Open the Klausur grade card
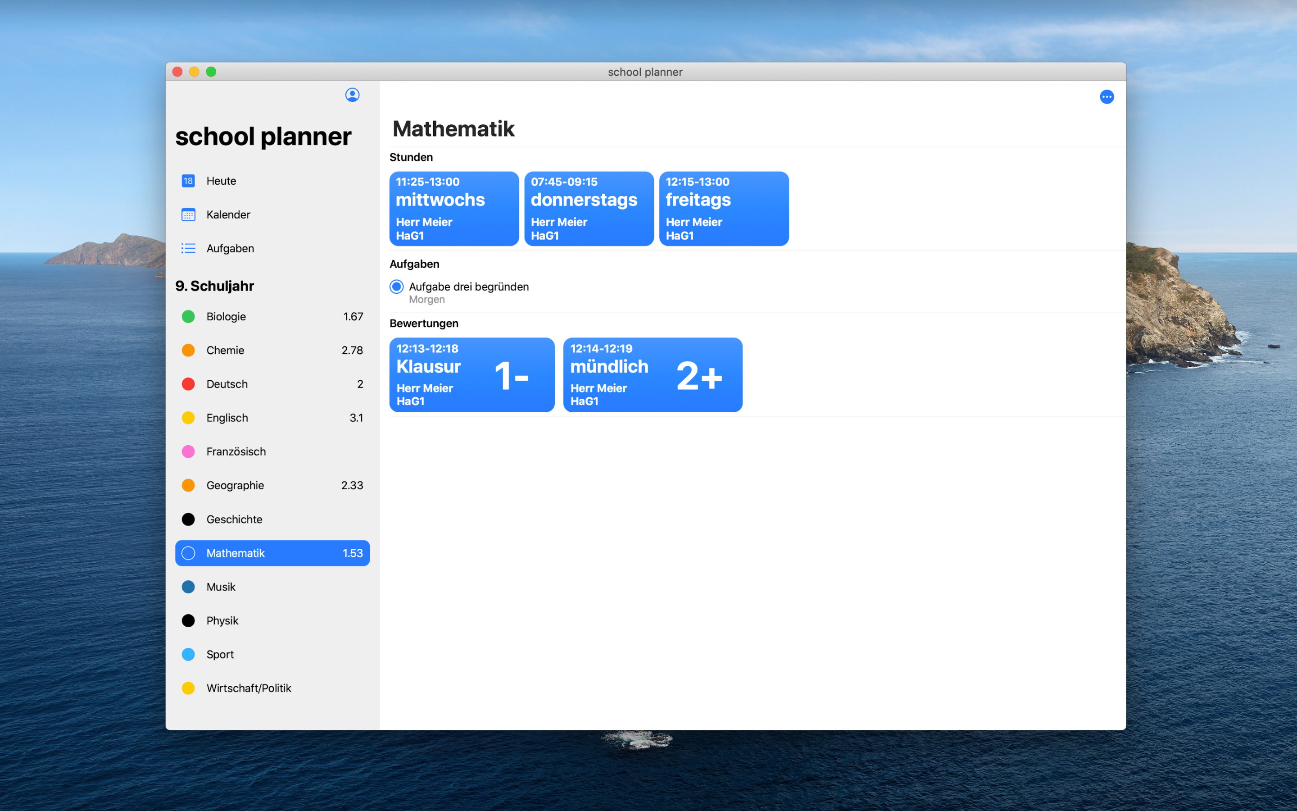 [472, 375]
